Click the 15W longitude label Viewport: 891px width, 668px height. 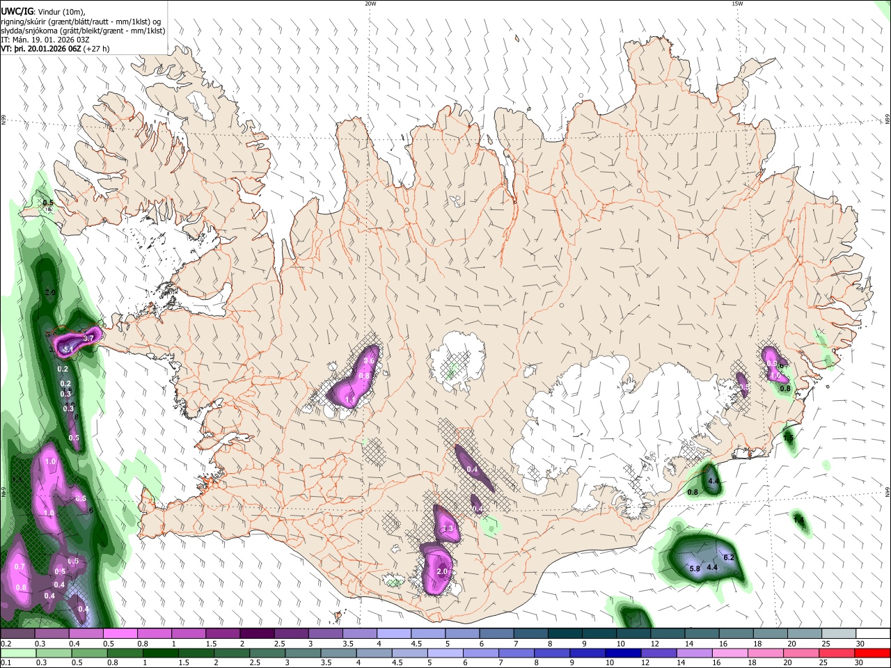point(736,3)
